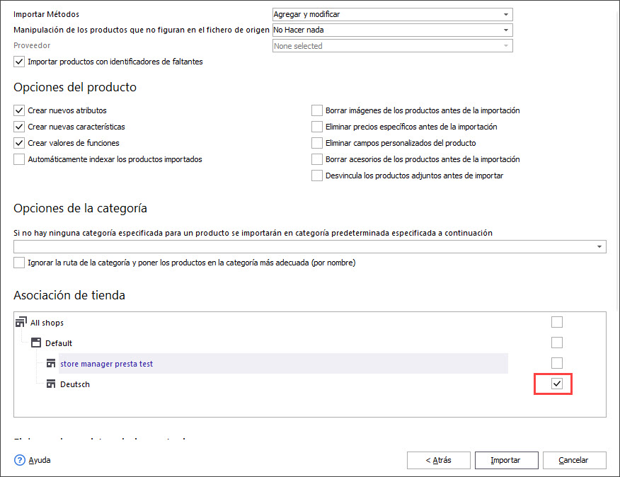This screenshot has width=620, height=477.
Task: Check the Default shop group checkbox
Action: (557, 343)
